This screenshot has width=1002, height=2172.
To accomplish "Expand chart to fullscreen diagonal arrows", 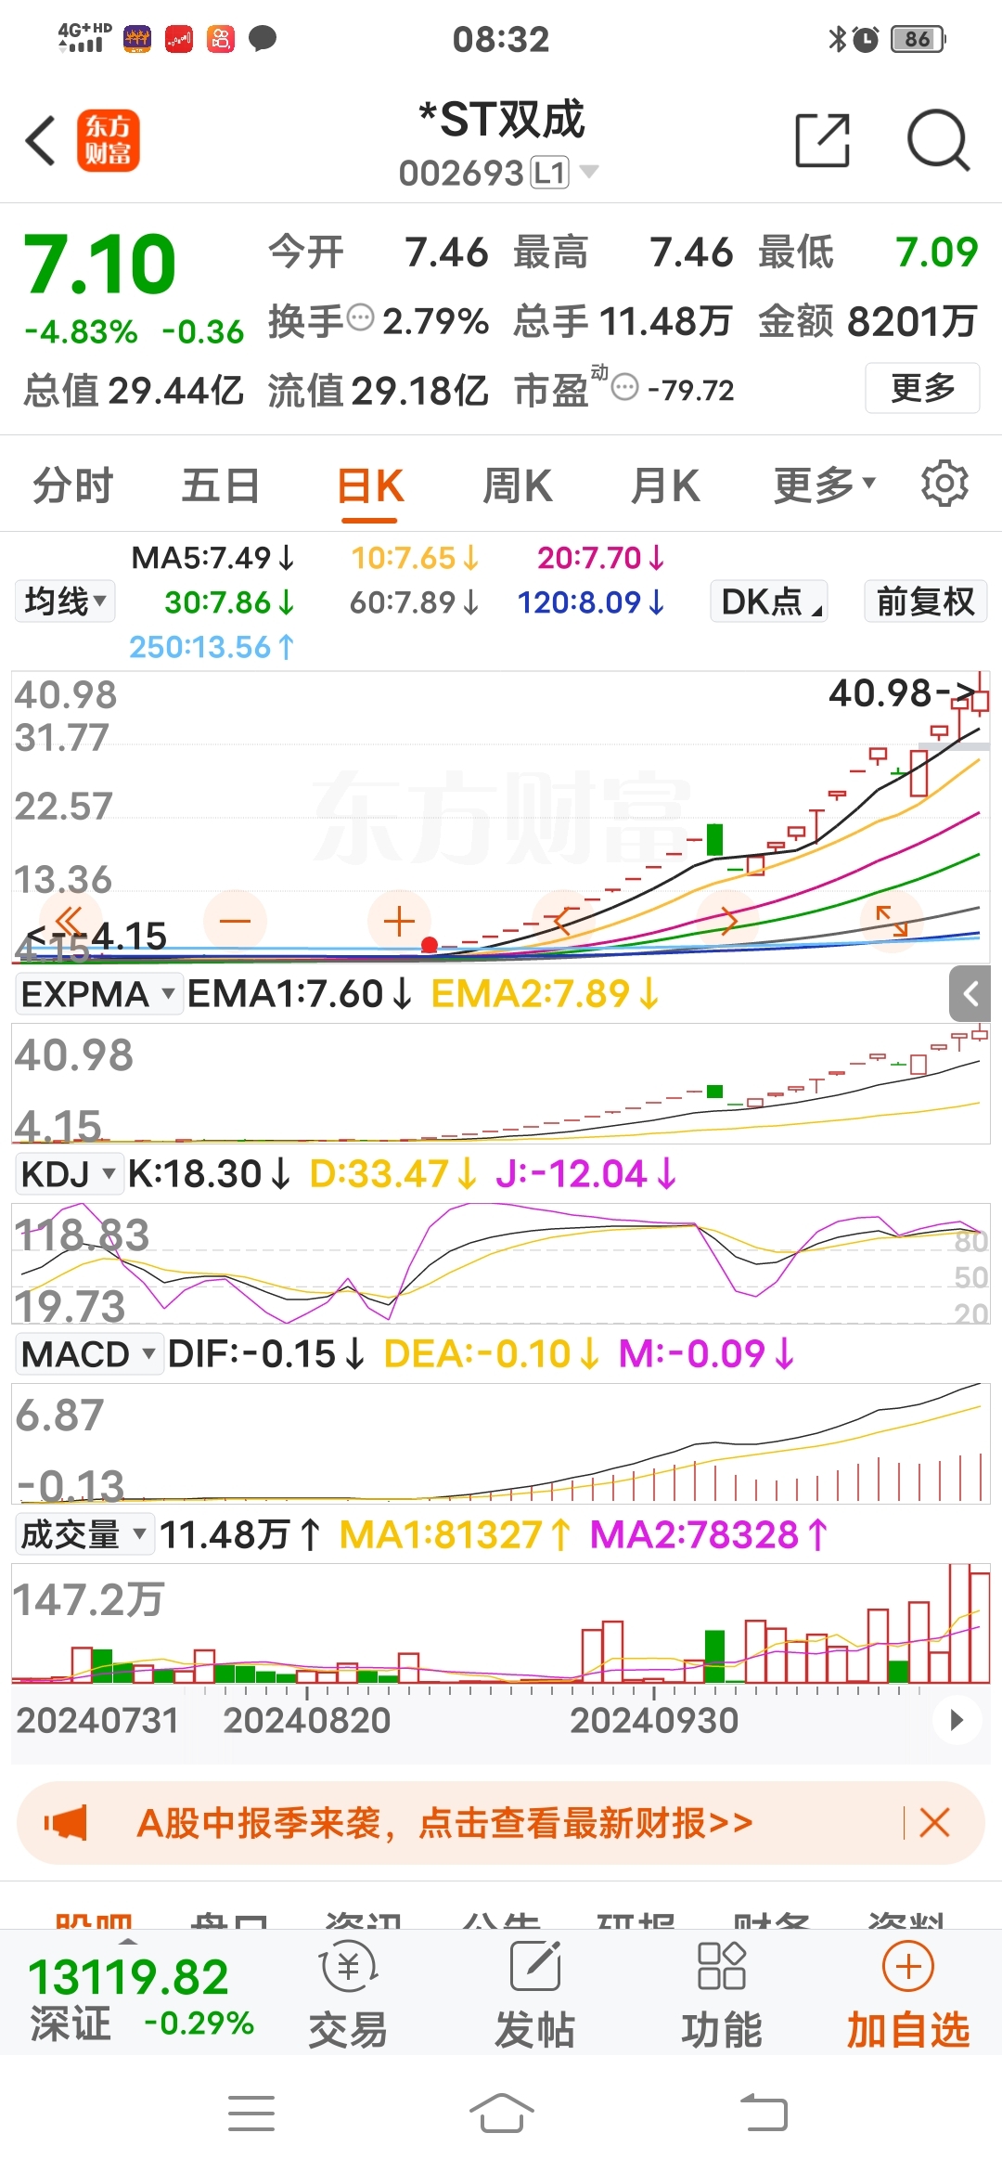I will 892,921.
